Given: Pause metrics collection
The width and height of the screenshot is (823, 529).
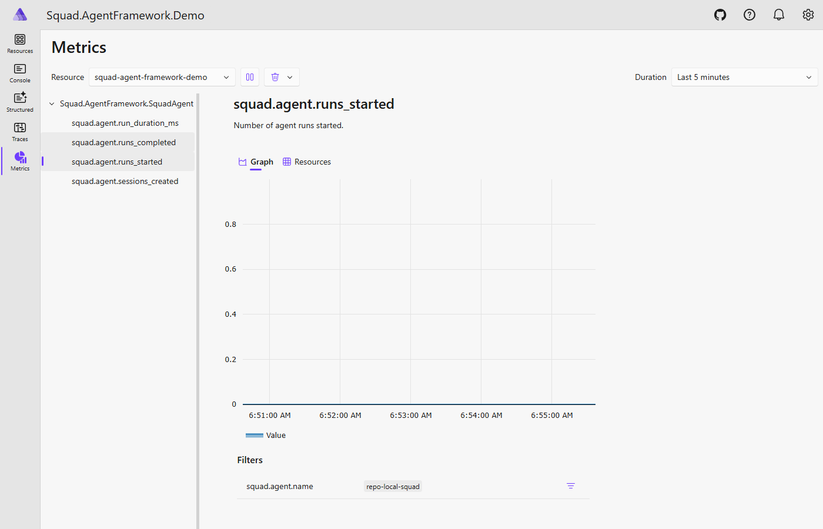Looking at the screenshot, I should (250, 77).
